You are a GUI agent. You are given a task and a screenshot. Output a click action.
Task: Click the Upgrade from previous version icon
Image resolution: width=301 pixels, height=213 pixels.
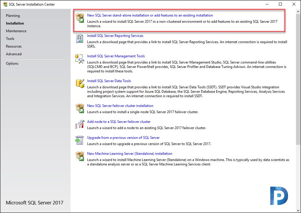click(79, 140)
